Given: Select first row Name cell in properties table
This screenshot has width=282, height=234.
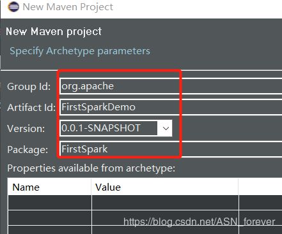Looking at the screenshot, I should [x=50, y=203].
